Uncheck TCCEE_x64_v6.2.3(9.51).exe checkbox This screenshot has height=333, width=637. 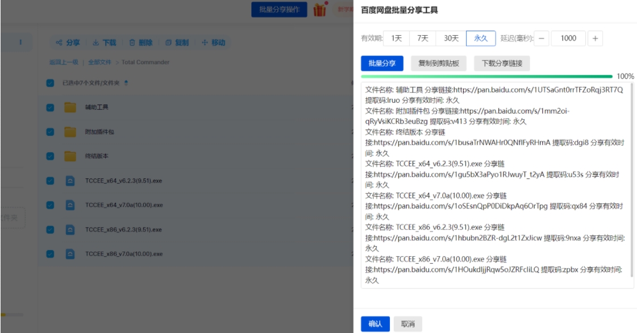click(x=51, y=181)
